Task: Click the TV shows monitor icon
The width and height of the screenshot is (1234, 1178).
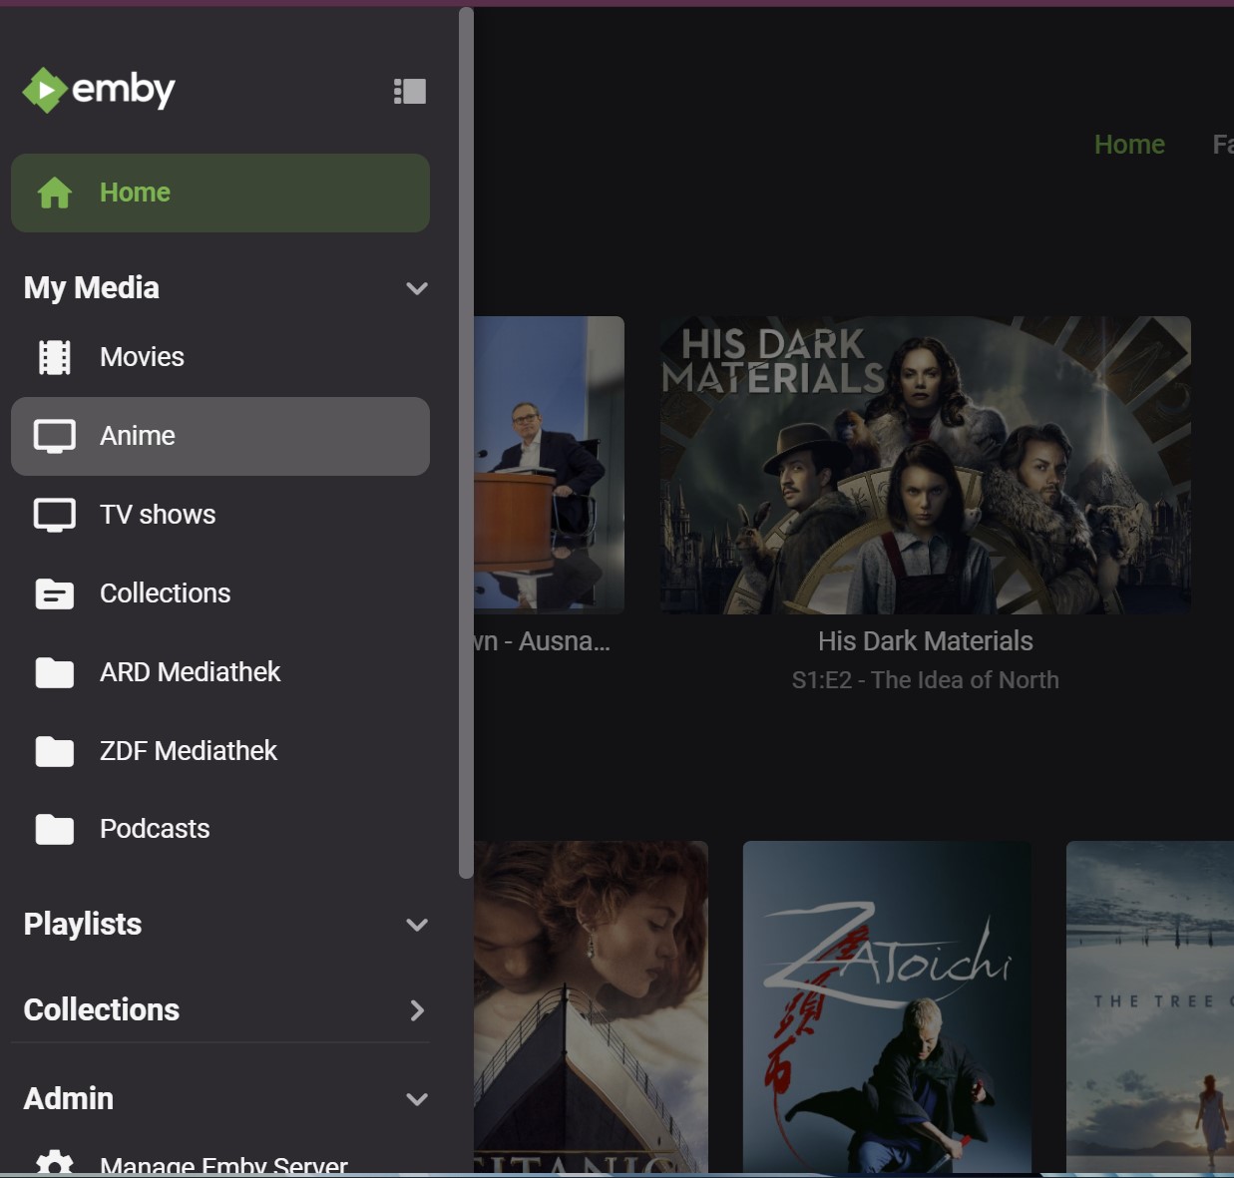Action: 55,514
